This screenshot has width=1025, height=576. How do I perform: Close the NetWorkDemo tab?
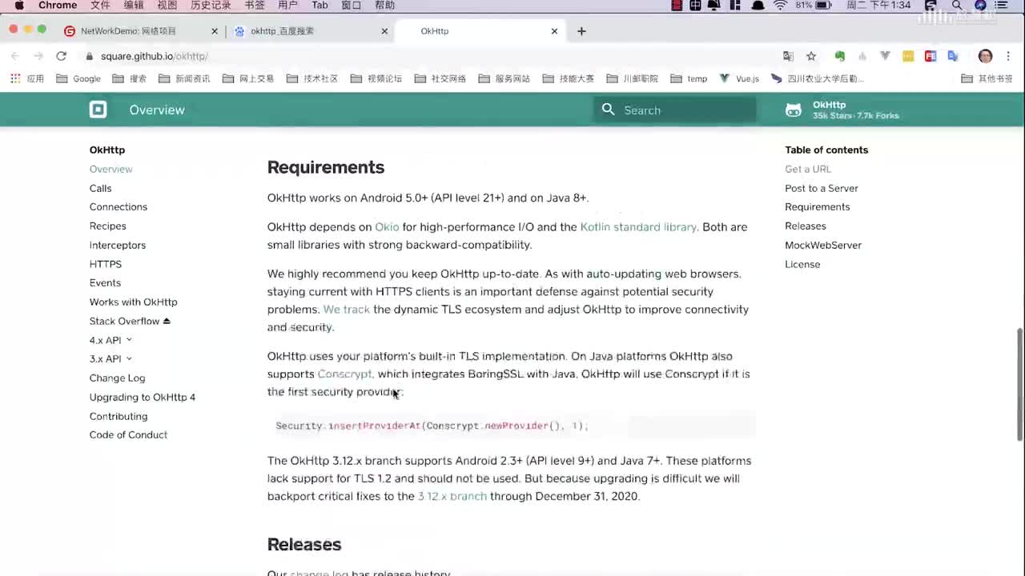[x=214, y=31]
